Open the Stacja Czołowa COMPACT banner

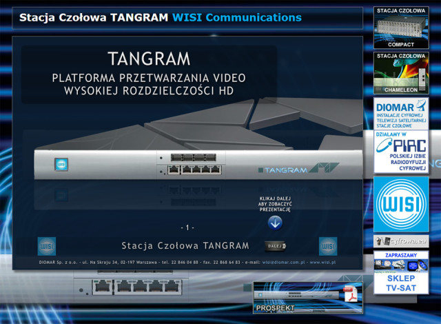[401, 28]
